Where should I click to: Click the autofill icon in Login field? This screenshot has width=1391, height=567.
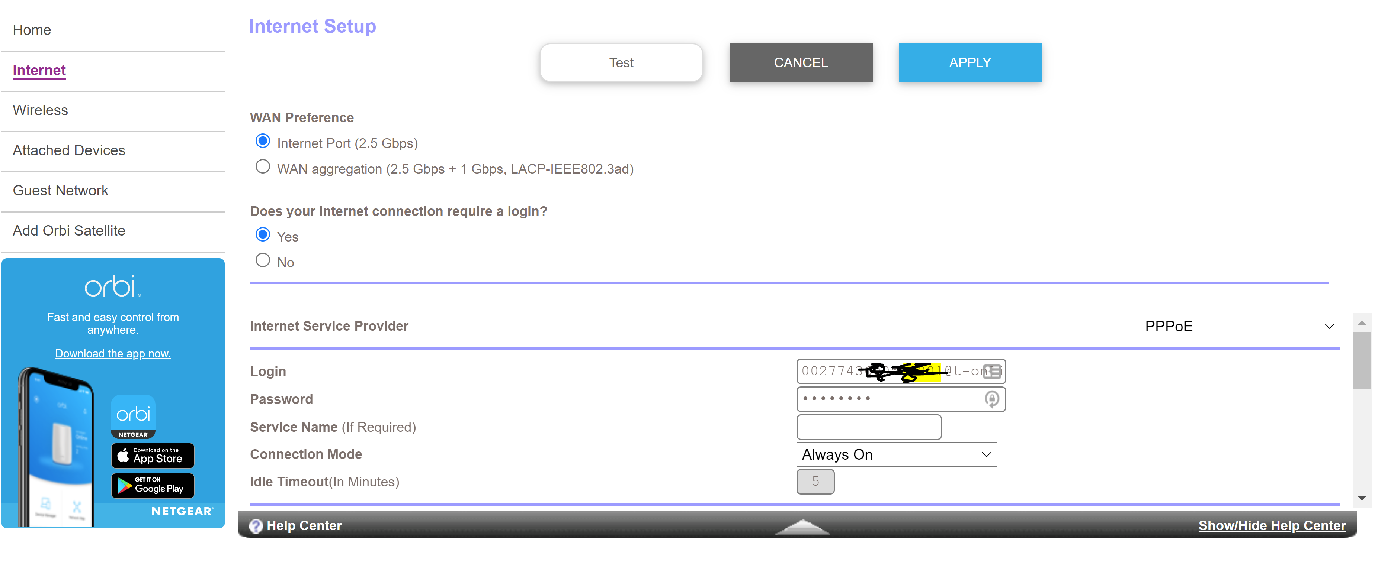pyautogui.click(x=991, y=371)
